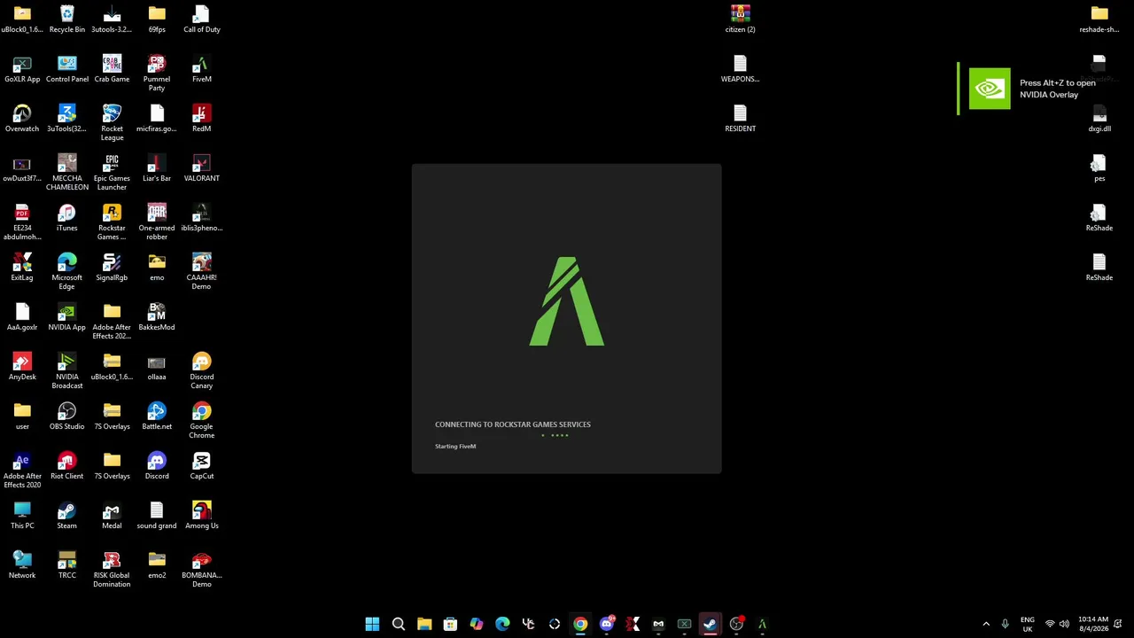Select the EE234 PDF file icon

tap(22, 222)
